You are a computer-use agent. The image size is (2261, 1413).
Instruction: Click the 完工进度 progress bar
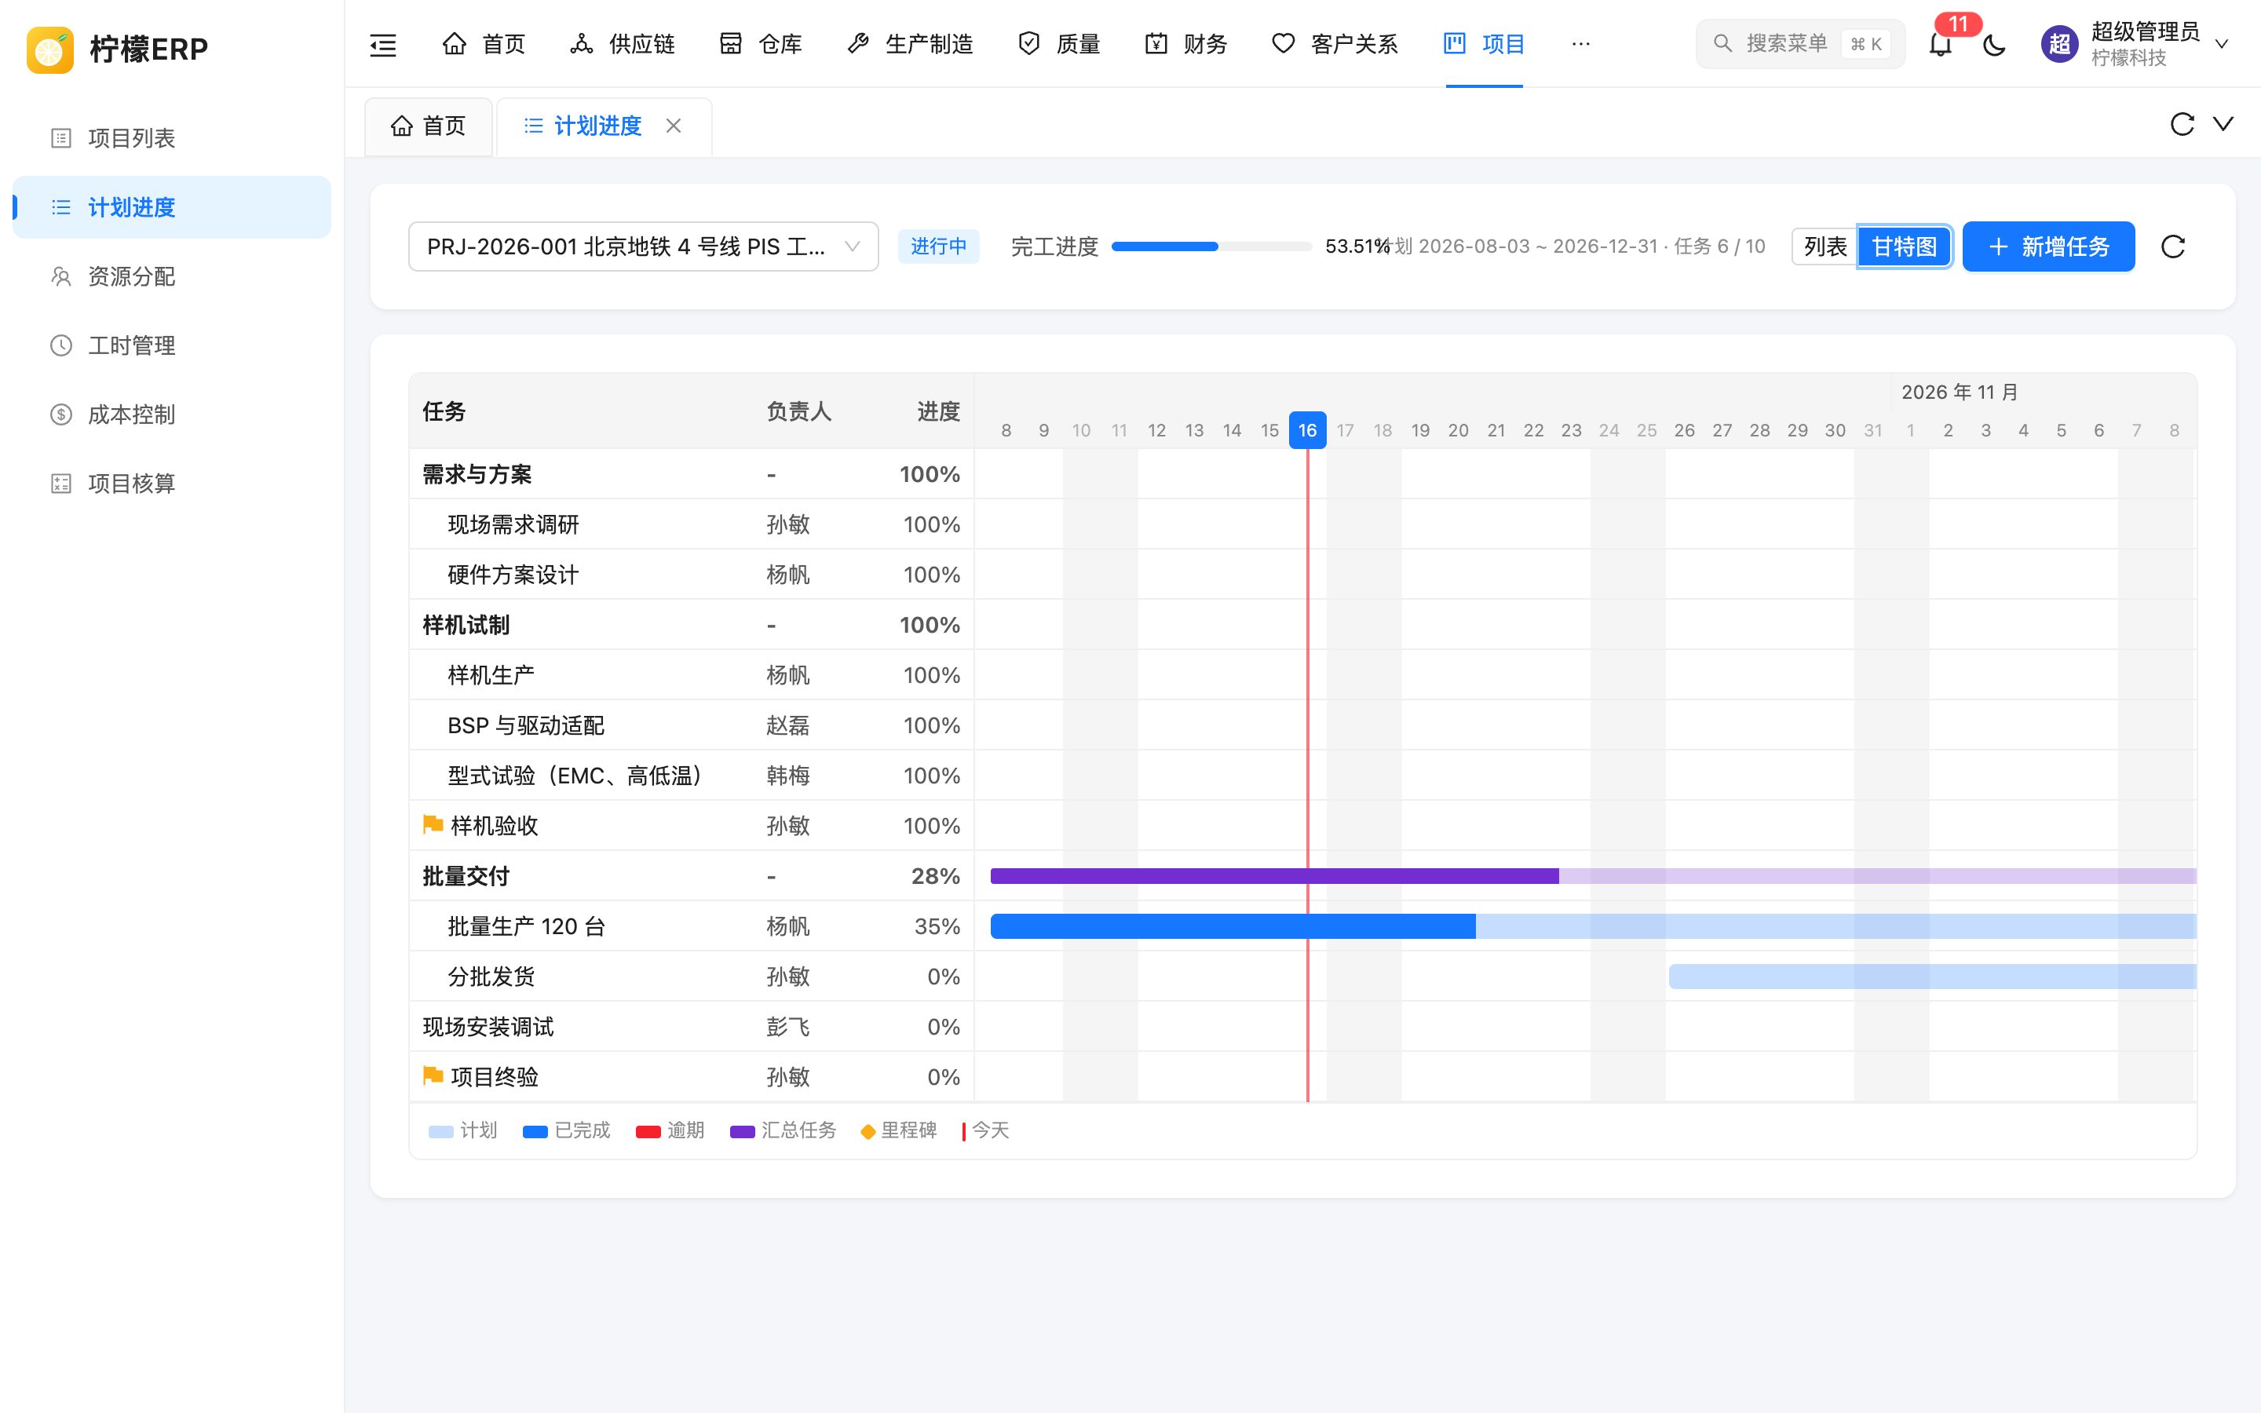click(1211, 246)
